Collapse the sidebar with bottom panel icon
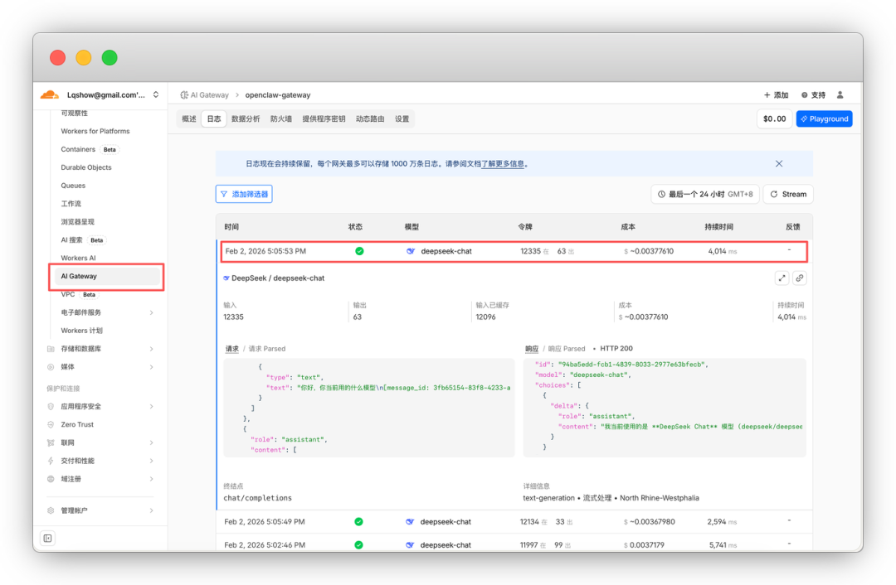 click(47, 539)
